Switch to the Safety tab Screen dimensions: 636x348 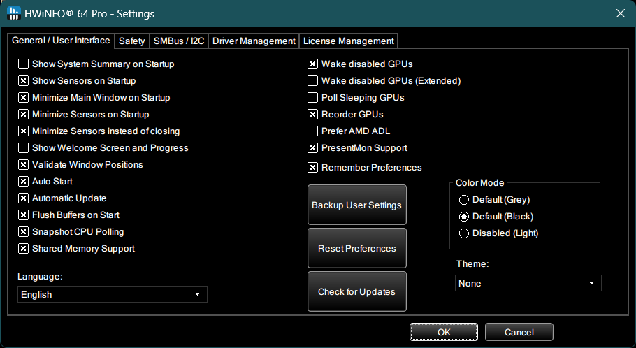[132, 41]
